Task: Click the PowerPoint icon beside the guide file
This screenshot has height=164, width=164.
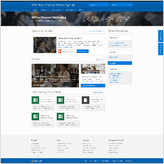Action: [60, 51]
